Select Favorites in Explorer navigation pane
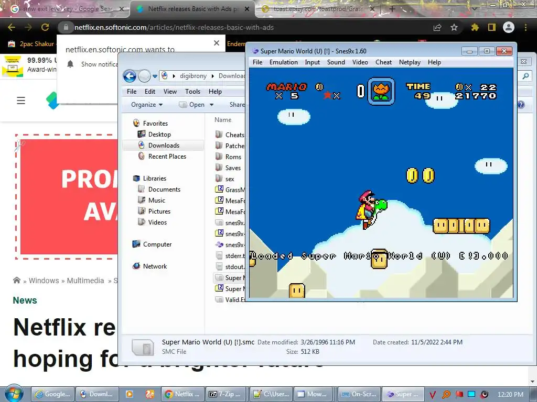 click(151, 124)
